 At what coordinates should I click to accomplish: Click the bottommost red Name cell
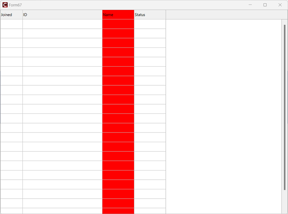tap(118, 211)
